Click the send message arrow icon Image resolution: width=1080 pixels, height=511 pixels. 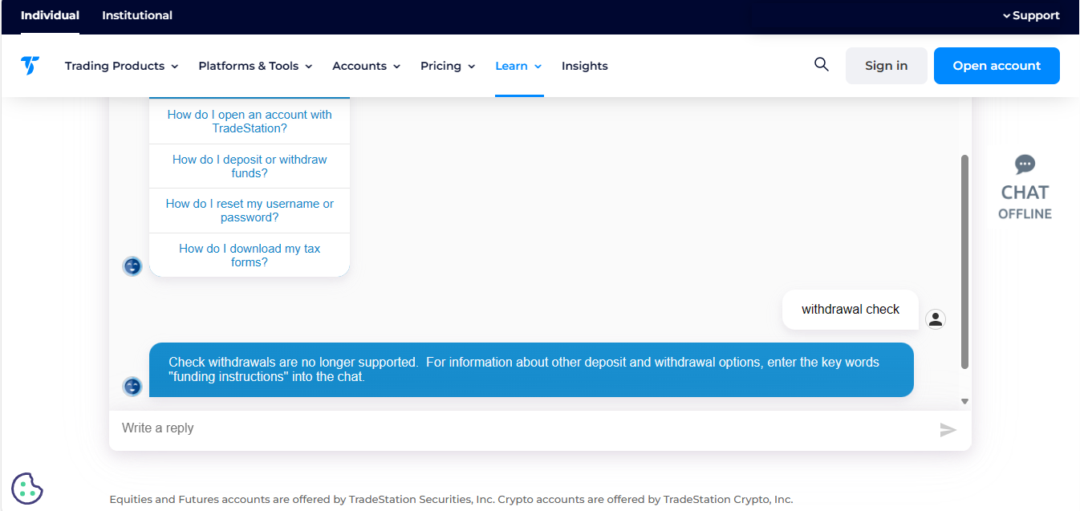[x=948, y=430]
